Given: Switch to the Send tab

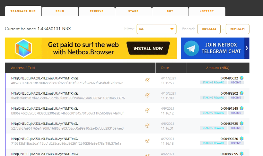Looking at the screenshot, I should (x=60, y=12).
